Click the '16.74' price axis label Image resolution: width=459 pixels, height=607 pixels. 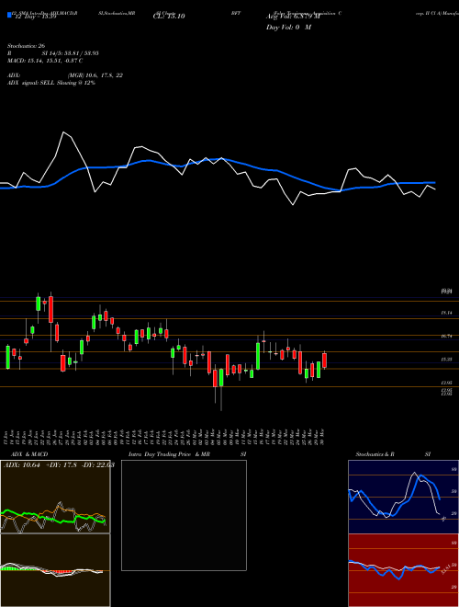click(x=447, y=337)
